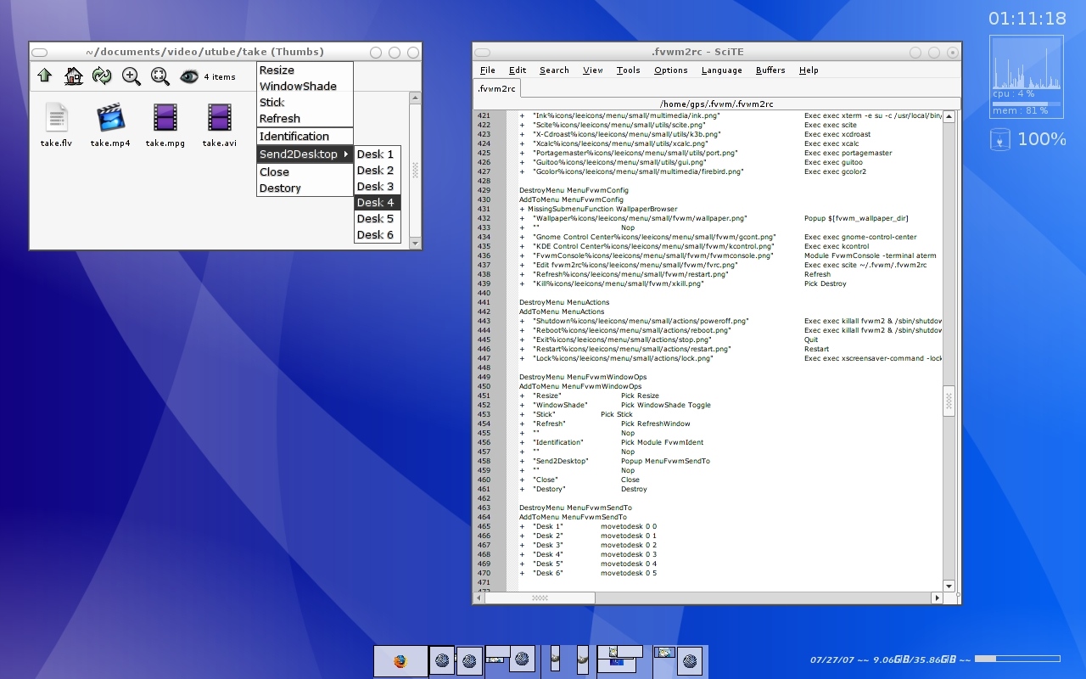This screenshot has height=679, width=1086.
Task: Click the up arrow of SciTE vertical scrollbar
Action: point(949,117)
